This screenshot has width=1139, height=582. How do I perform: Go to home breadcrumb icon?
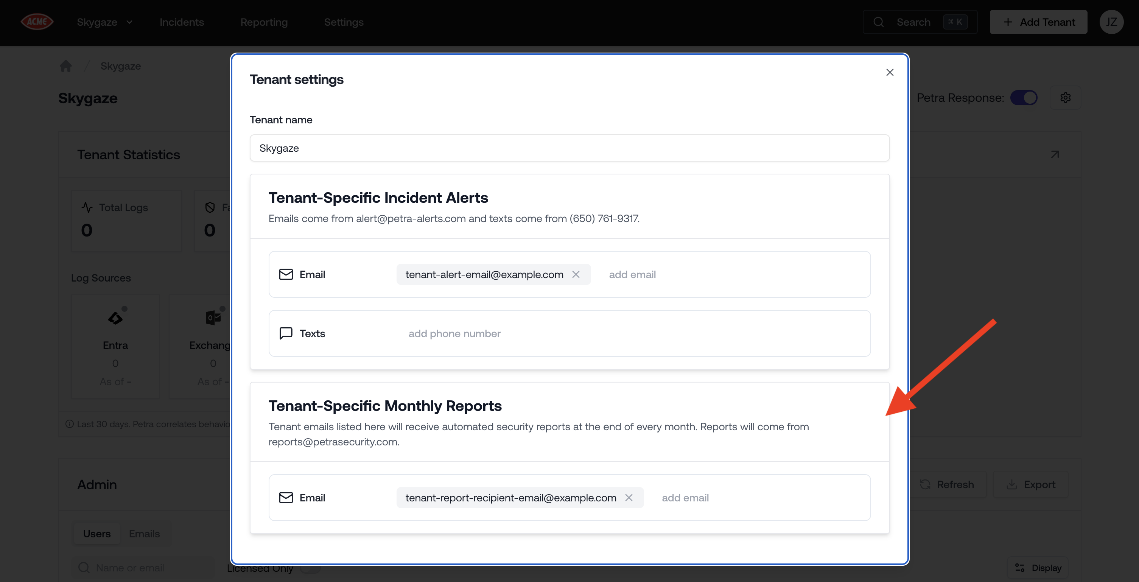(x=66, y=66)
